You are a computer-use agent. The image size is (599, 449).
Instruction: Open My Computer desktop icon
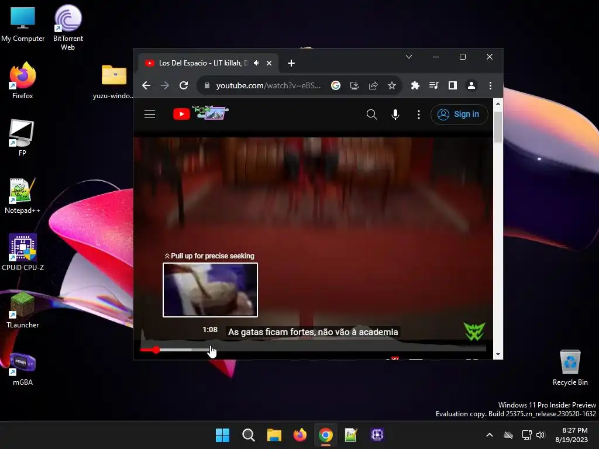click(23, 25)
